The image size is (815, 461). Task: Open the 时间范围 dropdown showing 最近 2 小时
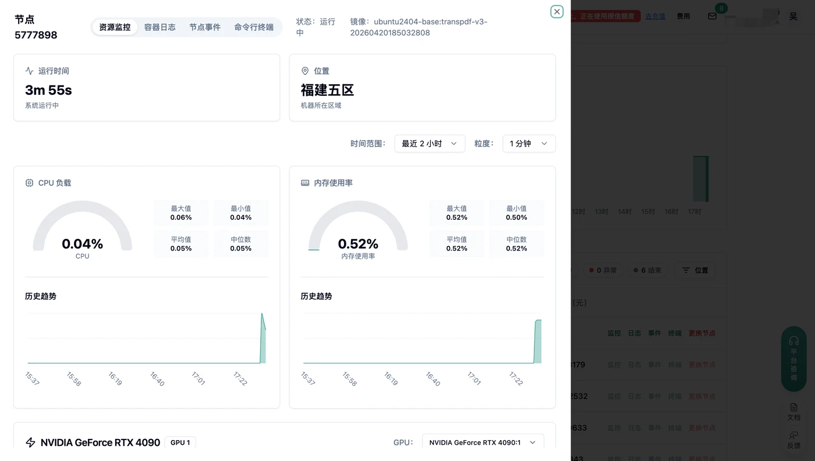click(430, 144)
